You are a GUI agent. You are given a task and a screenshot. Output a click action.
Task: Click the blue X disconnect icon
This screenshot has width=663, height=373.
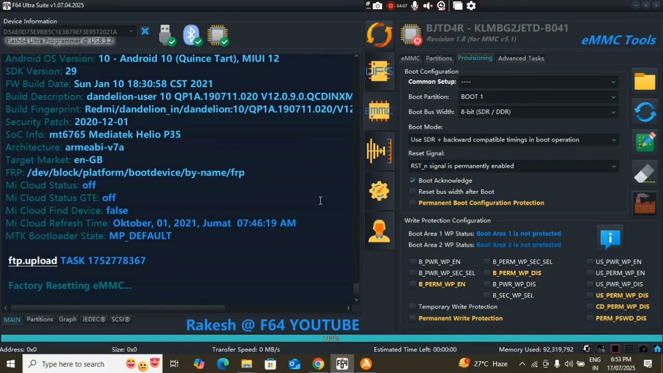coord(145,32)
